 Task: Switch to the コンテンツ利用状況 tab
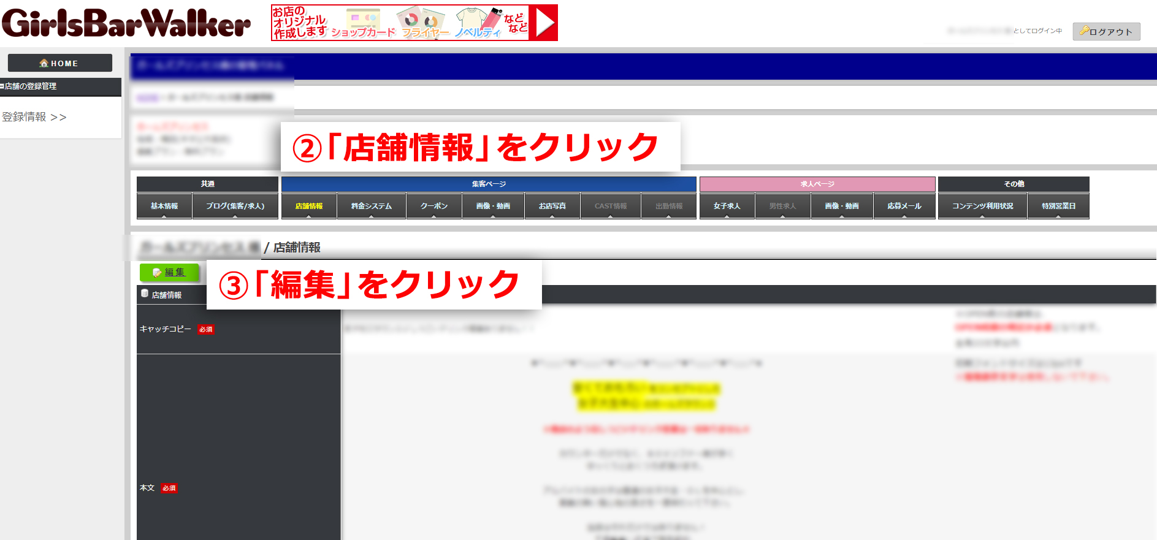pyautogui.click(x=983, y=206)
